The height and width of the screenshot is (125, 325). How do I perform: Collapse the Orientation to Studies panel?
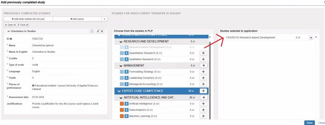(x=9, y=31)
